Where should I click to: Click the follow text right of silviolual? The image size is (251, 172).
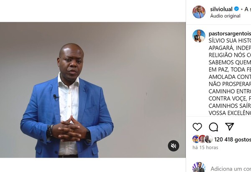click(x=248, y=9)
